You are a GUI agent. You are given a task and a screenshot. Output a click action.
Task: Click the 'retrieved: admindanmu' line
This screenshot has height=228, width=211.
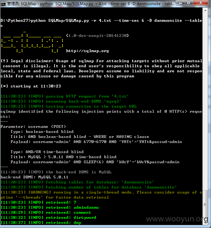click(x=50, y=207)
